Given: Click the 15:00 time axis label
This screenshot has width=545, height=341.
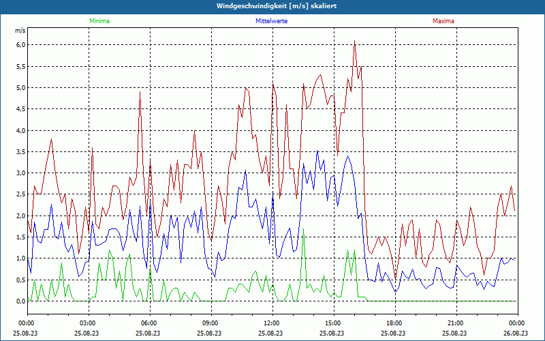Looking at the screenshot, I should 334,323.
